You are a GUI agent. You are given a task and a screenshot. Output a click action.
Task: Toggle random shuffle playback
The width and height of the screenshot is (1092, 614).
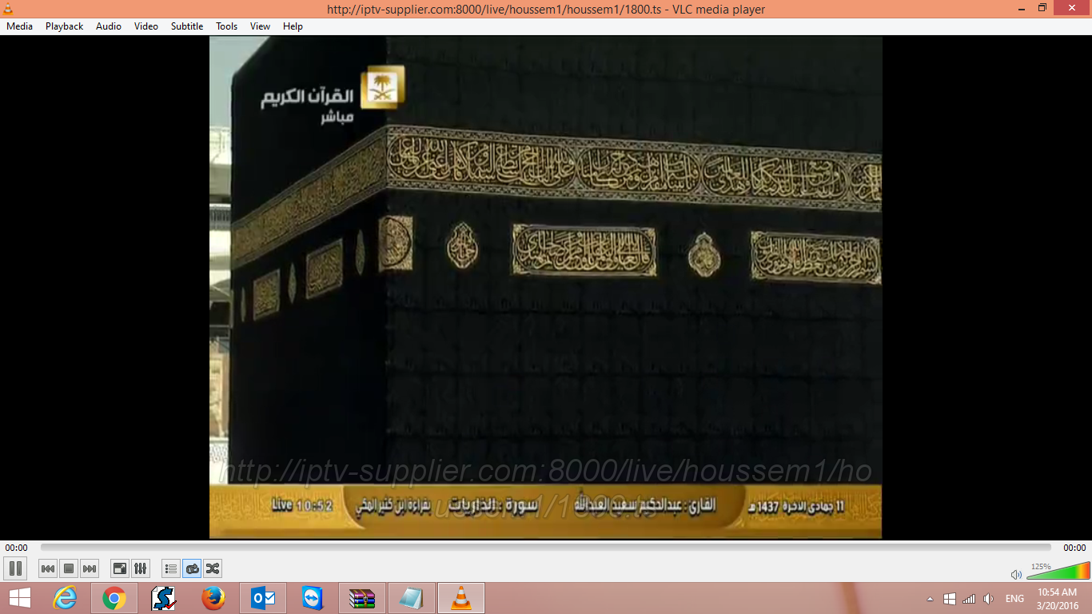[213, 568]
